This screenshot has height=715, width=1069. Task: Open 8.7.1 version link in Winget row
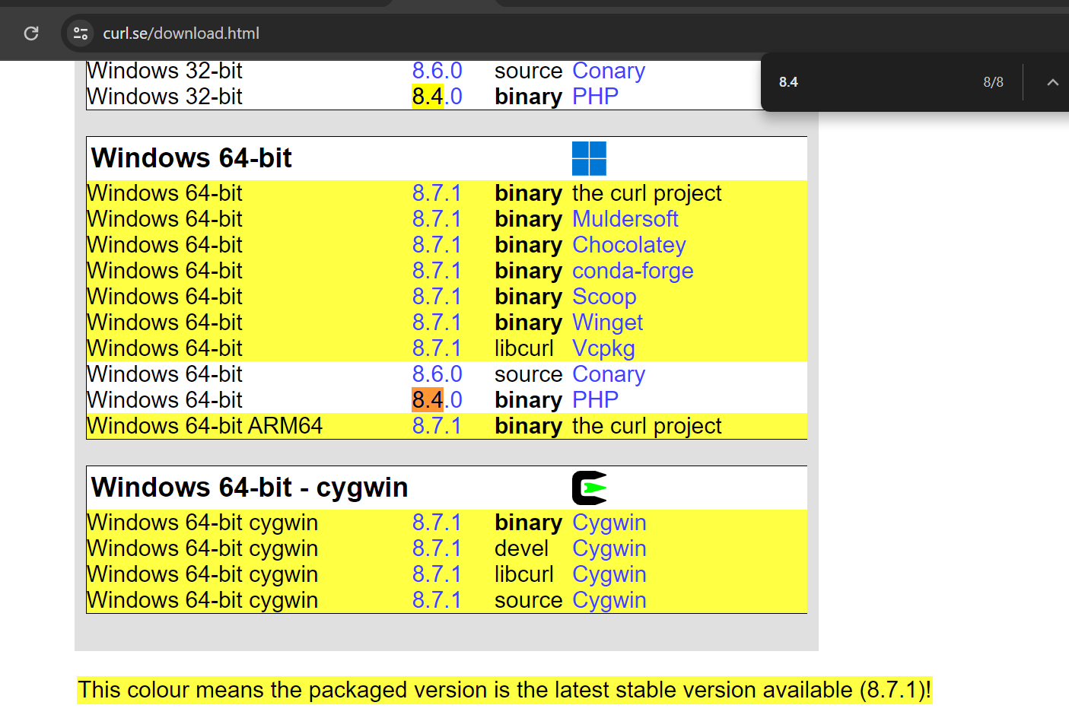pos(437,323)
